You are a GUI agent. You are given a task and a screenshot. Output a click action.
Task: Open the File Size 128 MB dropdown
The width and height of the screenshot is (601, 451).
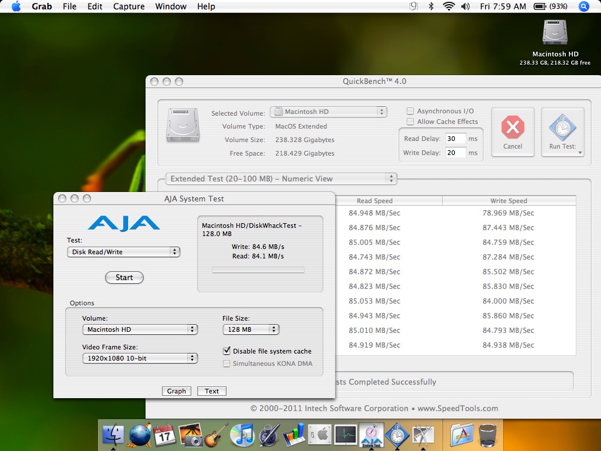click(251, 329)
